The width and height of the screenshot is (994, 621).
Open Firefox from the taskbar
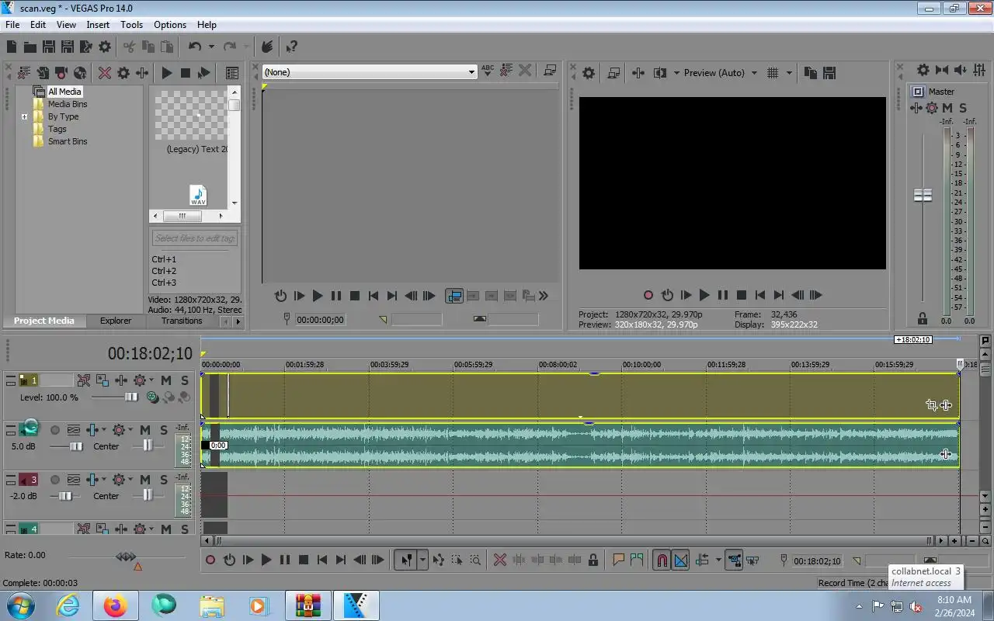coord(115,605)
